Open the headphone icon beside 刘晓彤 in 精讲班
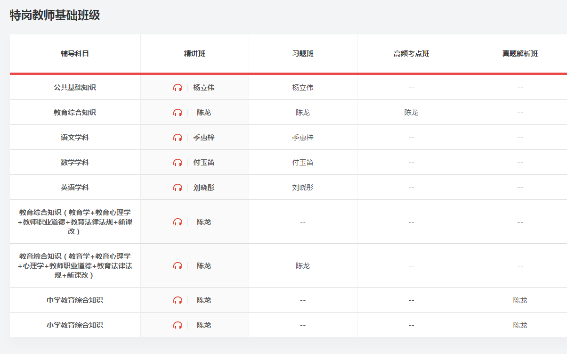The height and width of the screenshot is (354, 567). 178,188
